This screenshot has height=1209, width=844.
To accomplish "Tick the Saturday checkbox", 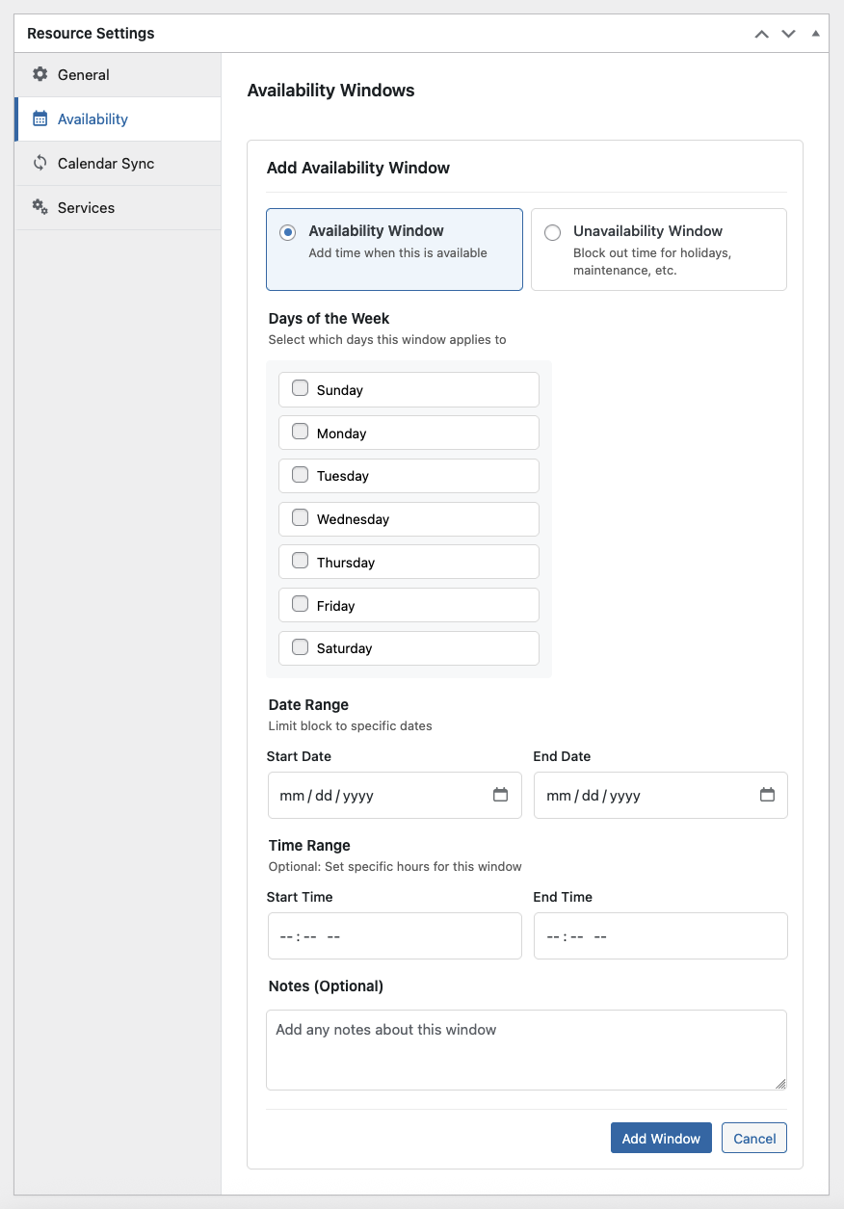I will [300, 646].
